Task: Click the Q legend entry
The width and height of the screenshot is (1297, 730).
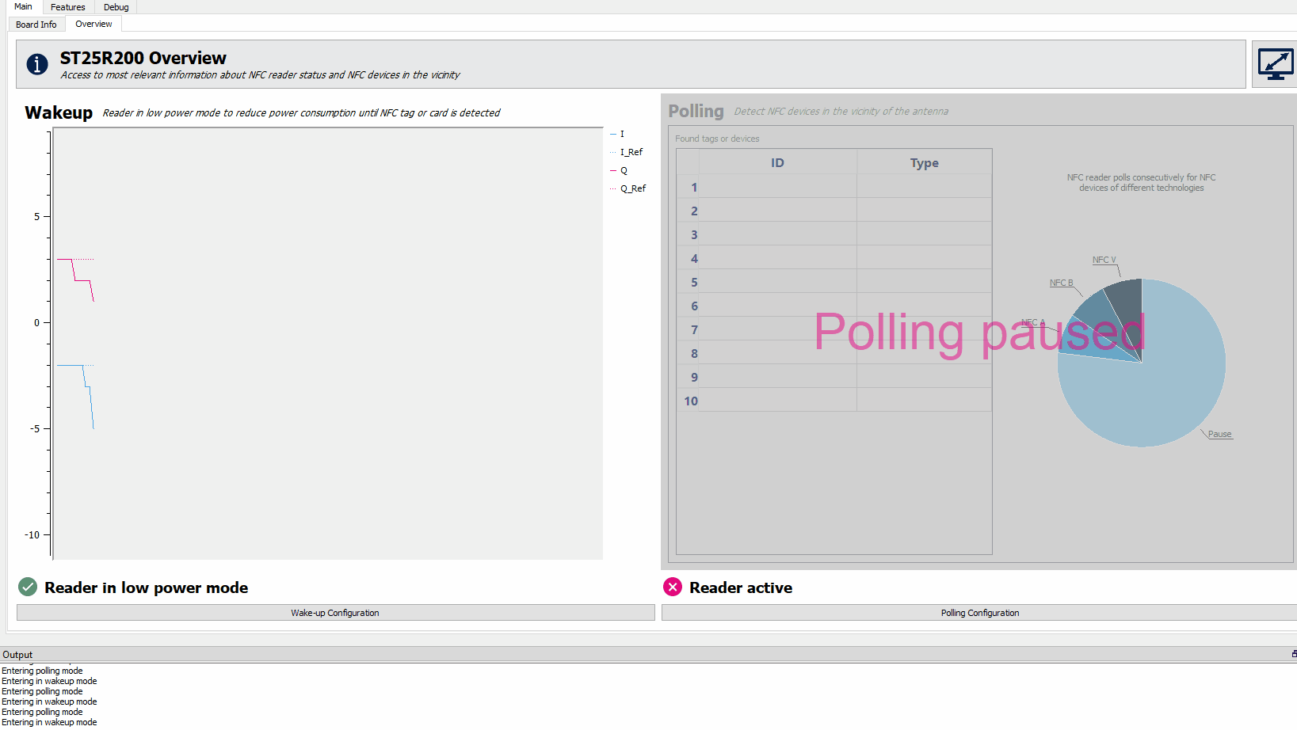Action: pyautogui.click(x=619, y=170)
